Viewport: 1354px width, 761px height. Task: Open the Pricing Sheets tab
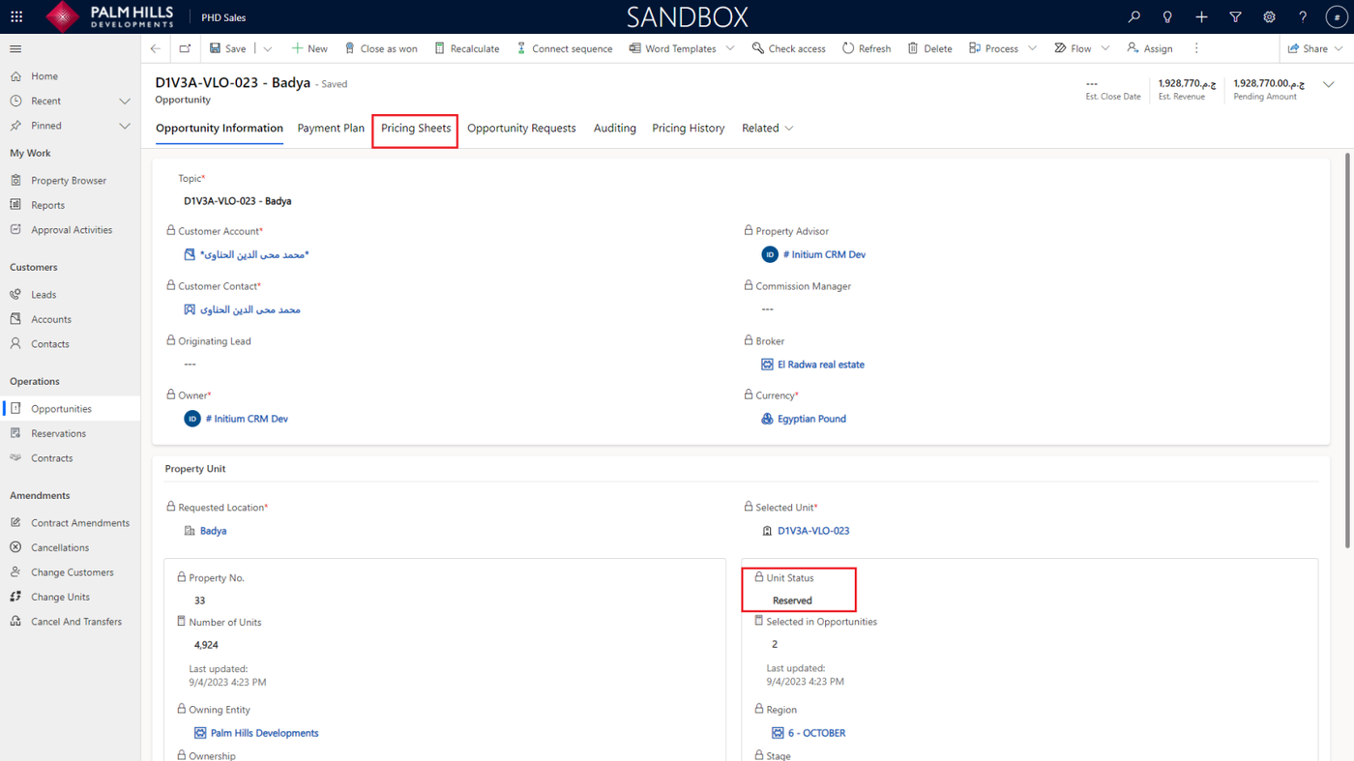[x=416, y=128]
